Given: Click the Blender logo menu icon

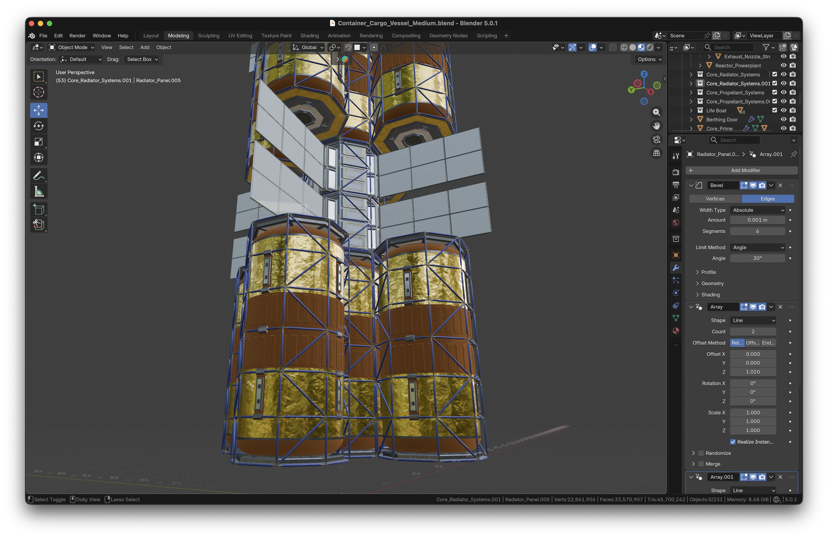Looking at the screenshot, I should point(32,35).
